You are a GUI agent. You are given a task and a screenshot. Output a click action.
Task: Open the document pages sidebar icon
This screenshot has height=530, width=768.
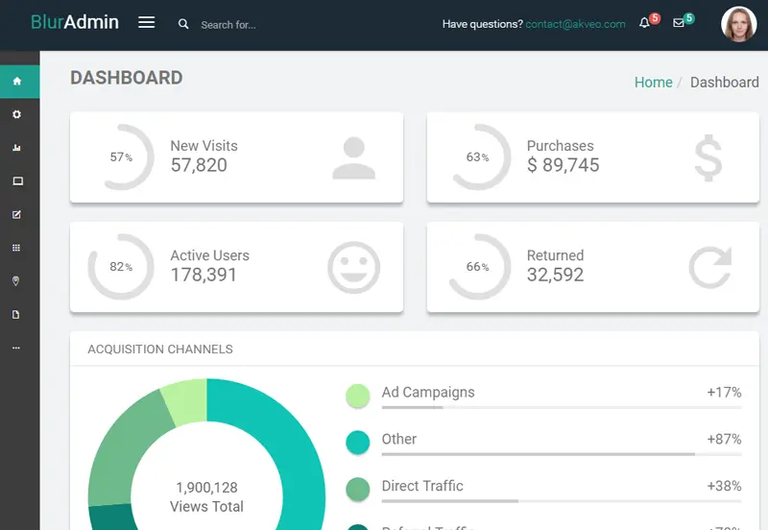coord(15,315)
